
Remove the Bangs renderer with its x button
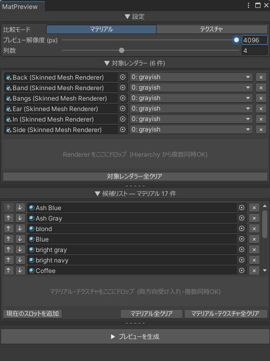tap(261, 99)
